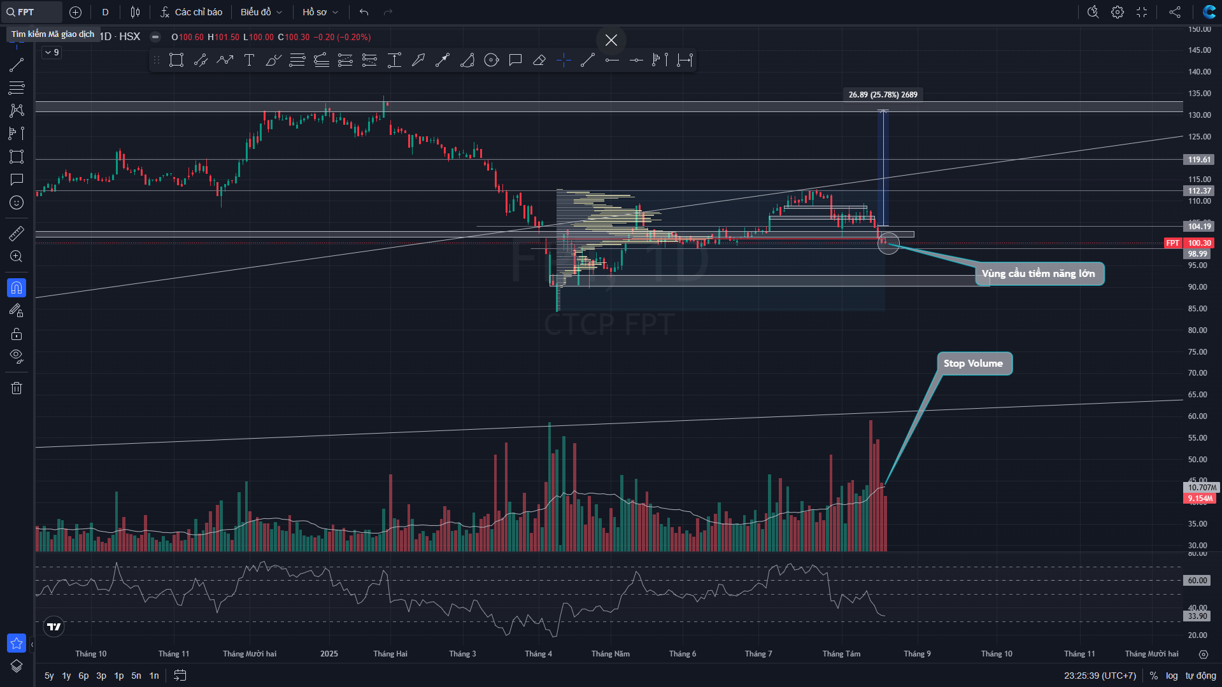Select the 1p date range
1222x687 pixels.
[119, 676]
